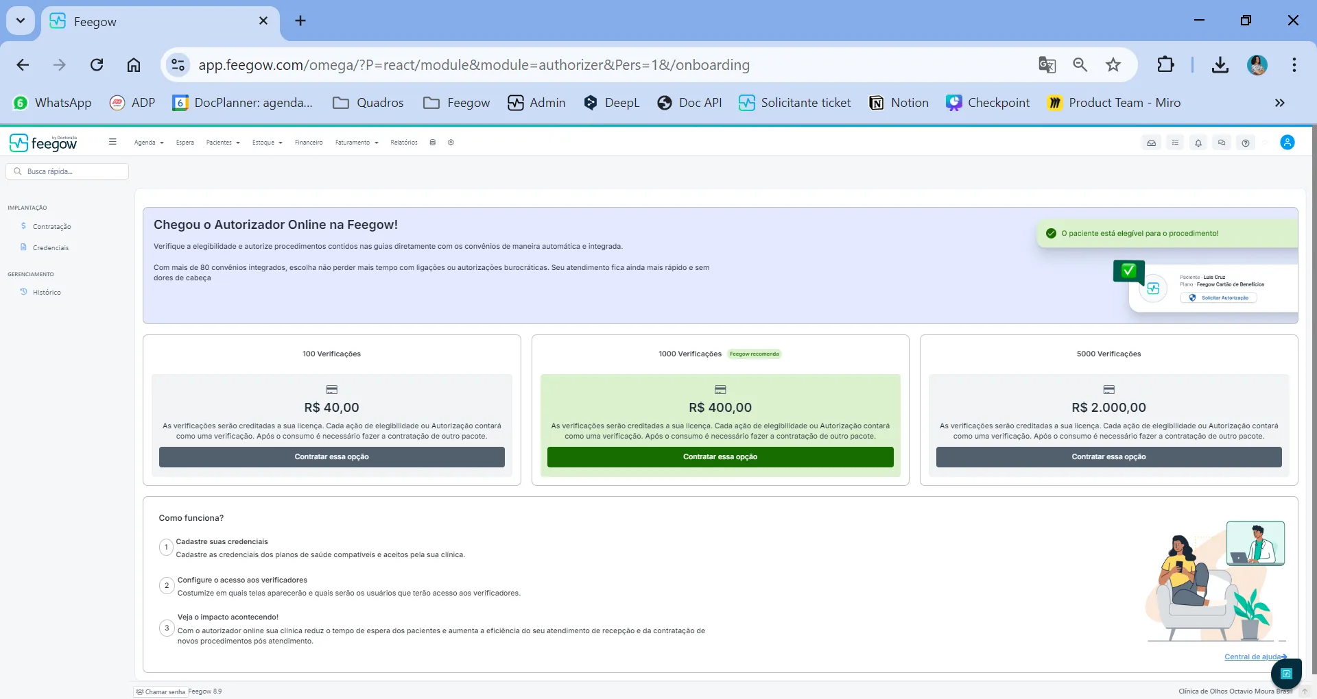1317x699 pixels.
Task: Open the notifications bell
Action: point(1198,143)
